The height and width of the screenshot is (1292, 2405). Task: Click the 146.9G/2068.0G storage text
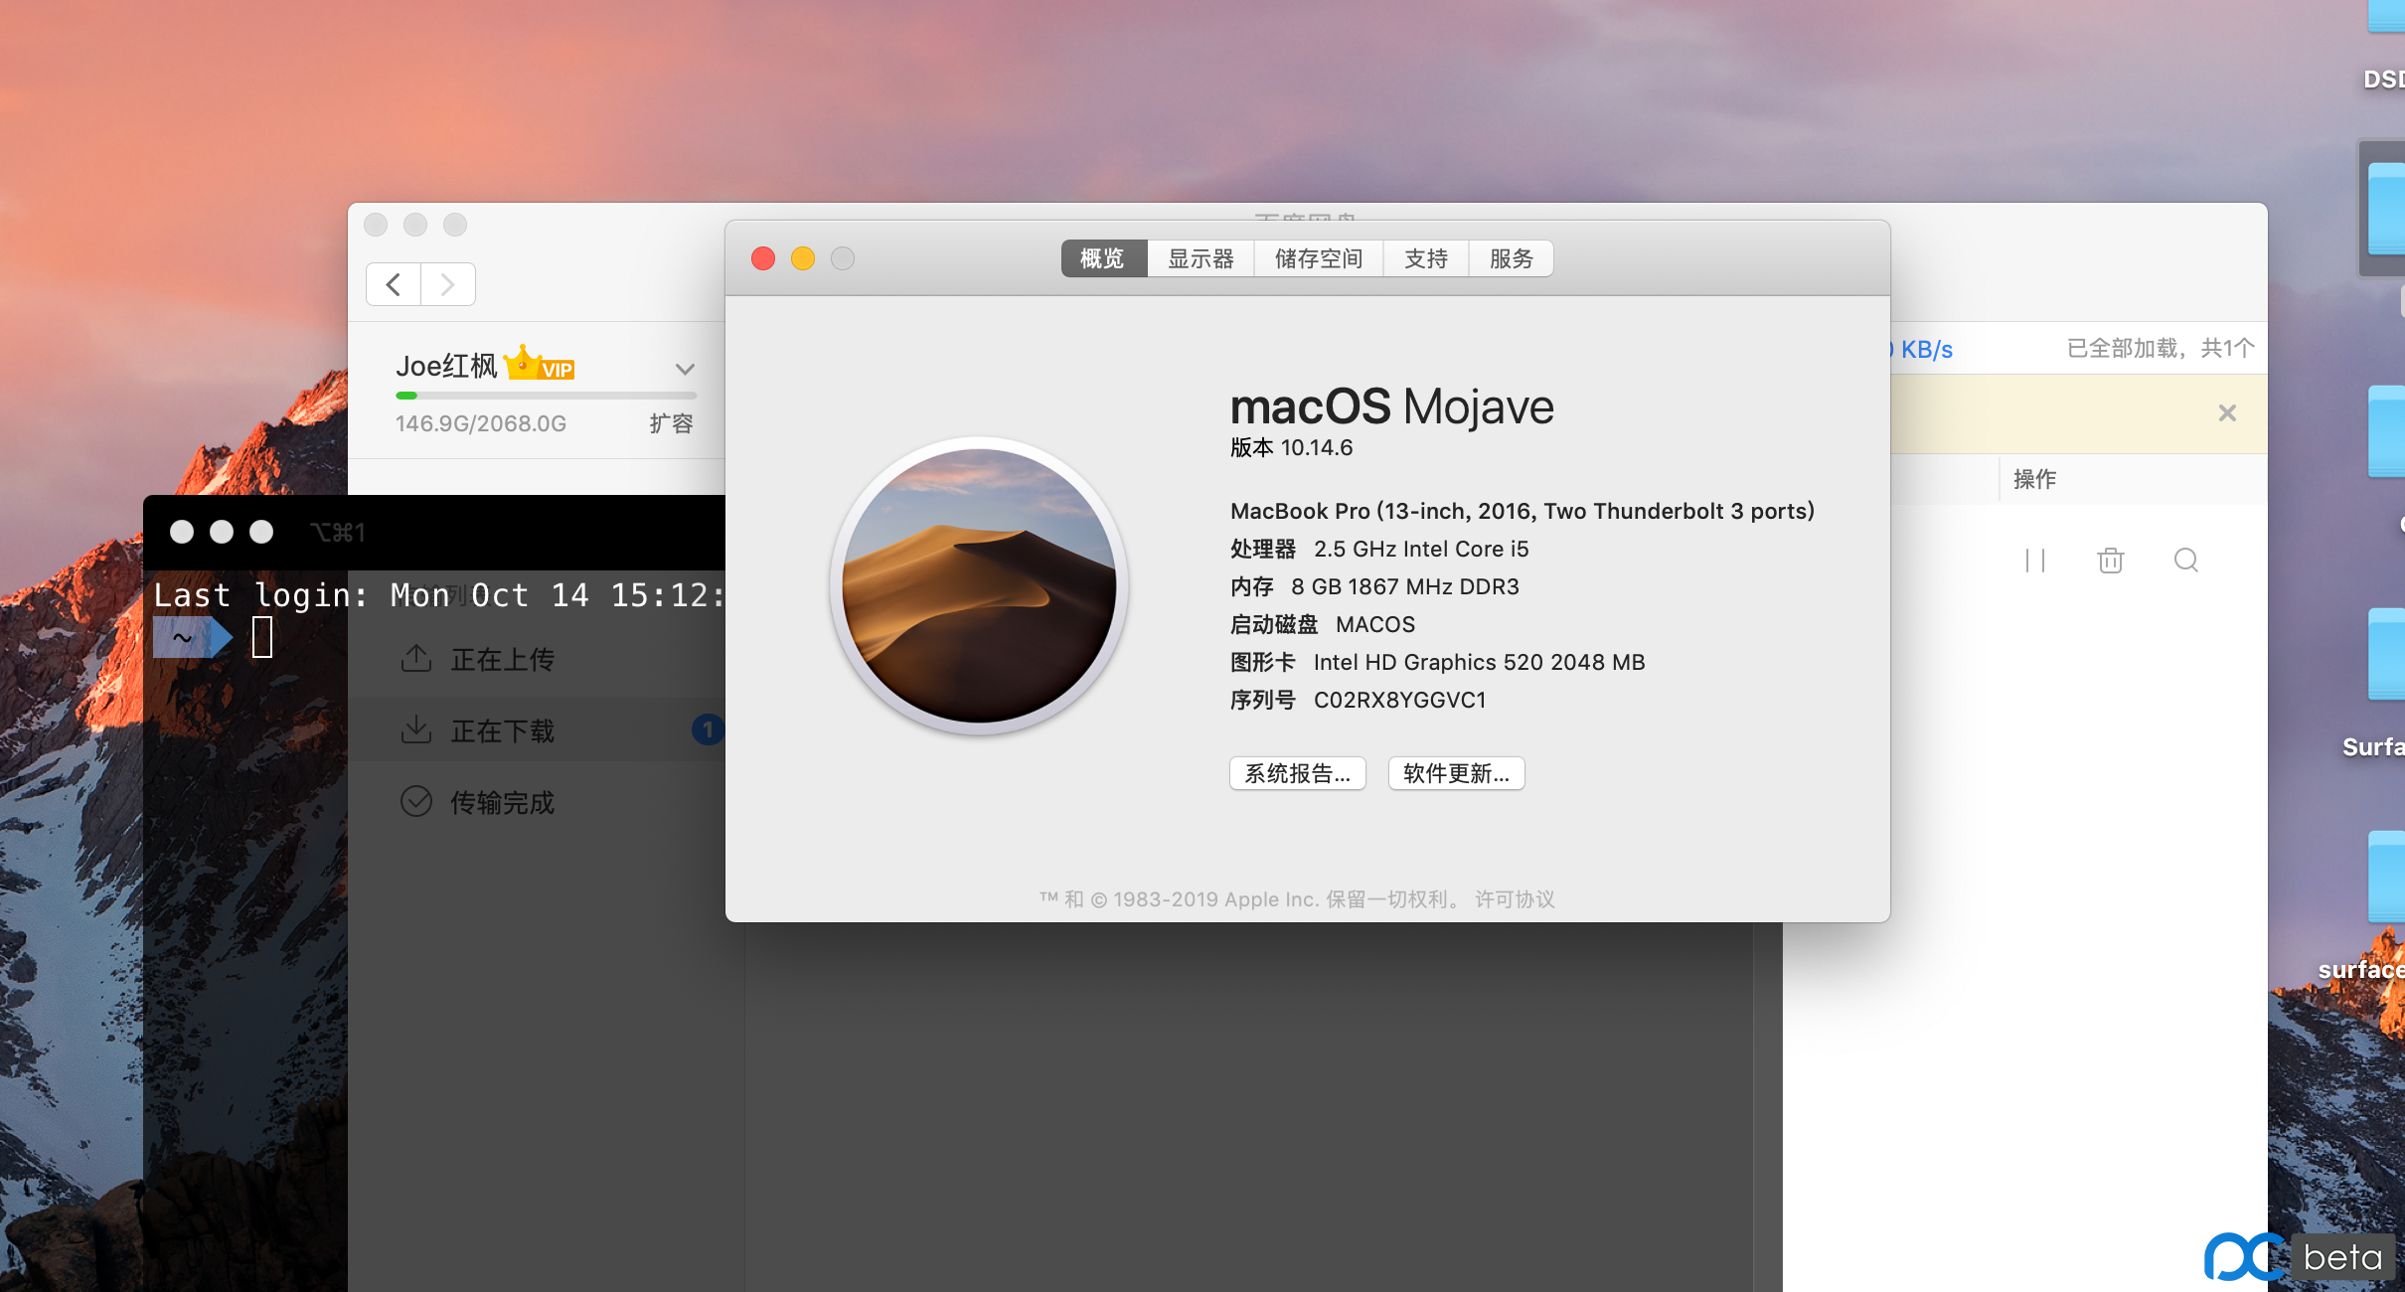[481, 424]
